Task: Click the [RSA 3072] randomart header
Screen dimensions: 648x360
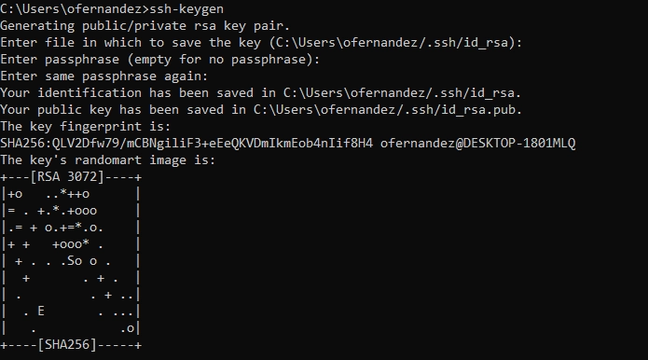Action: point(67,177)
